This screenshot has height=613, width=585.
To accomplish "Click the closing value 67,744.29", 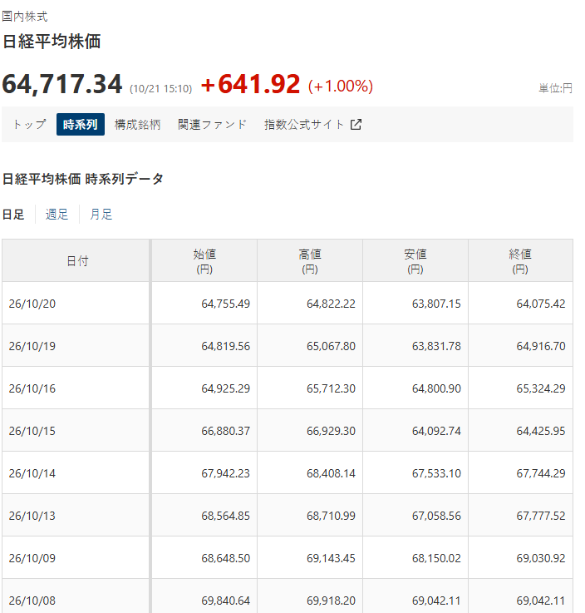I will point(541,473).
